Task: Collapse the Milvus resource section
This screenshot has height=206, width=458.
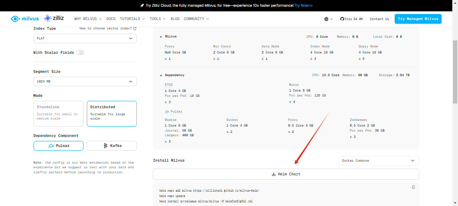Action: tap(161, 36)
